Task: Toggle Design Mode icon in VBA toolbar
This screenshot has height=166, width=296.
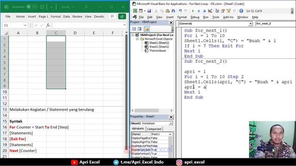Action: coord(210,11)
